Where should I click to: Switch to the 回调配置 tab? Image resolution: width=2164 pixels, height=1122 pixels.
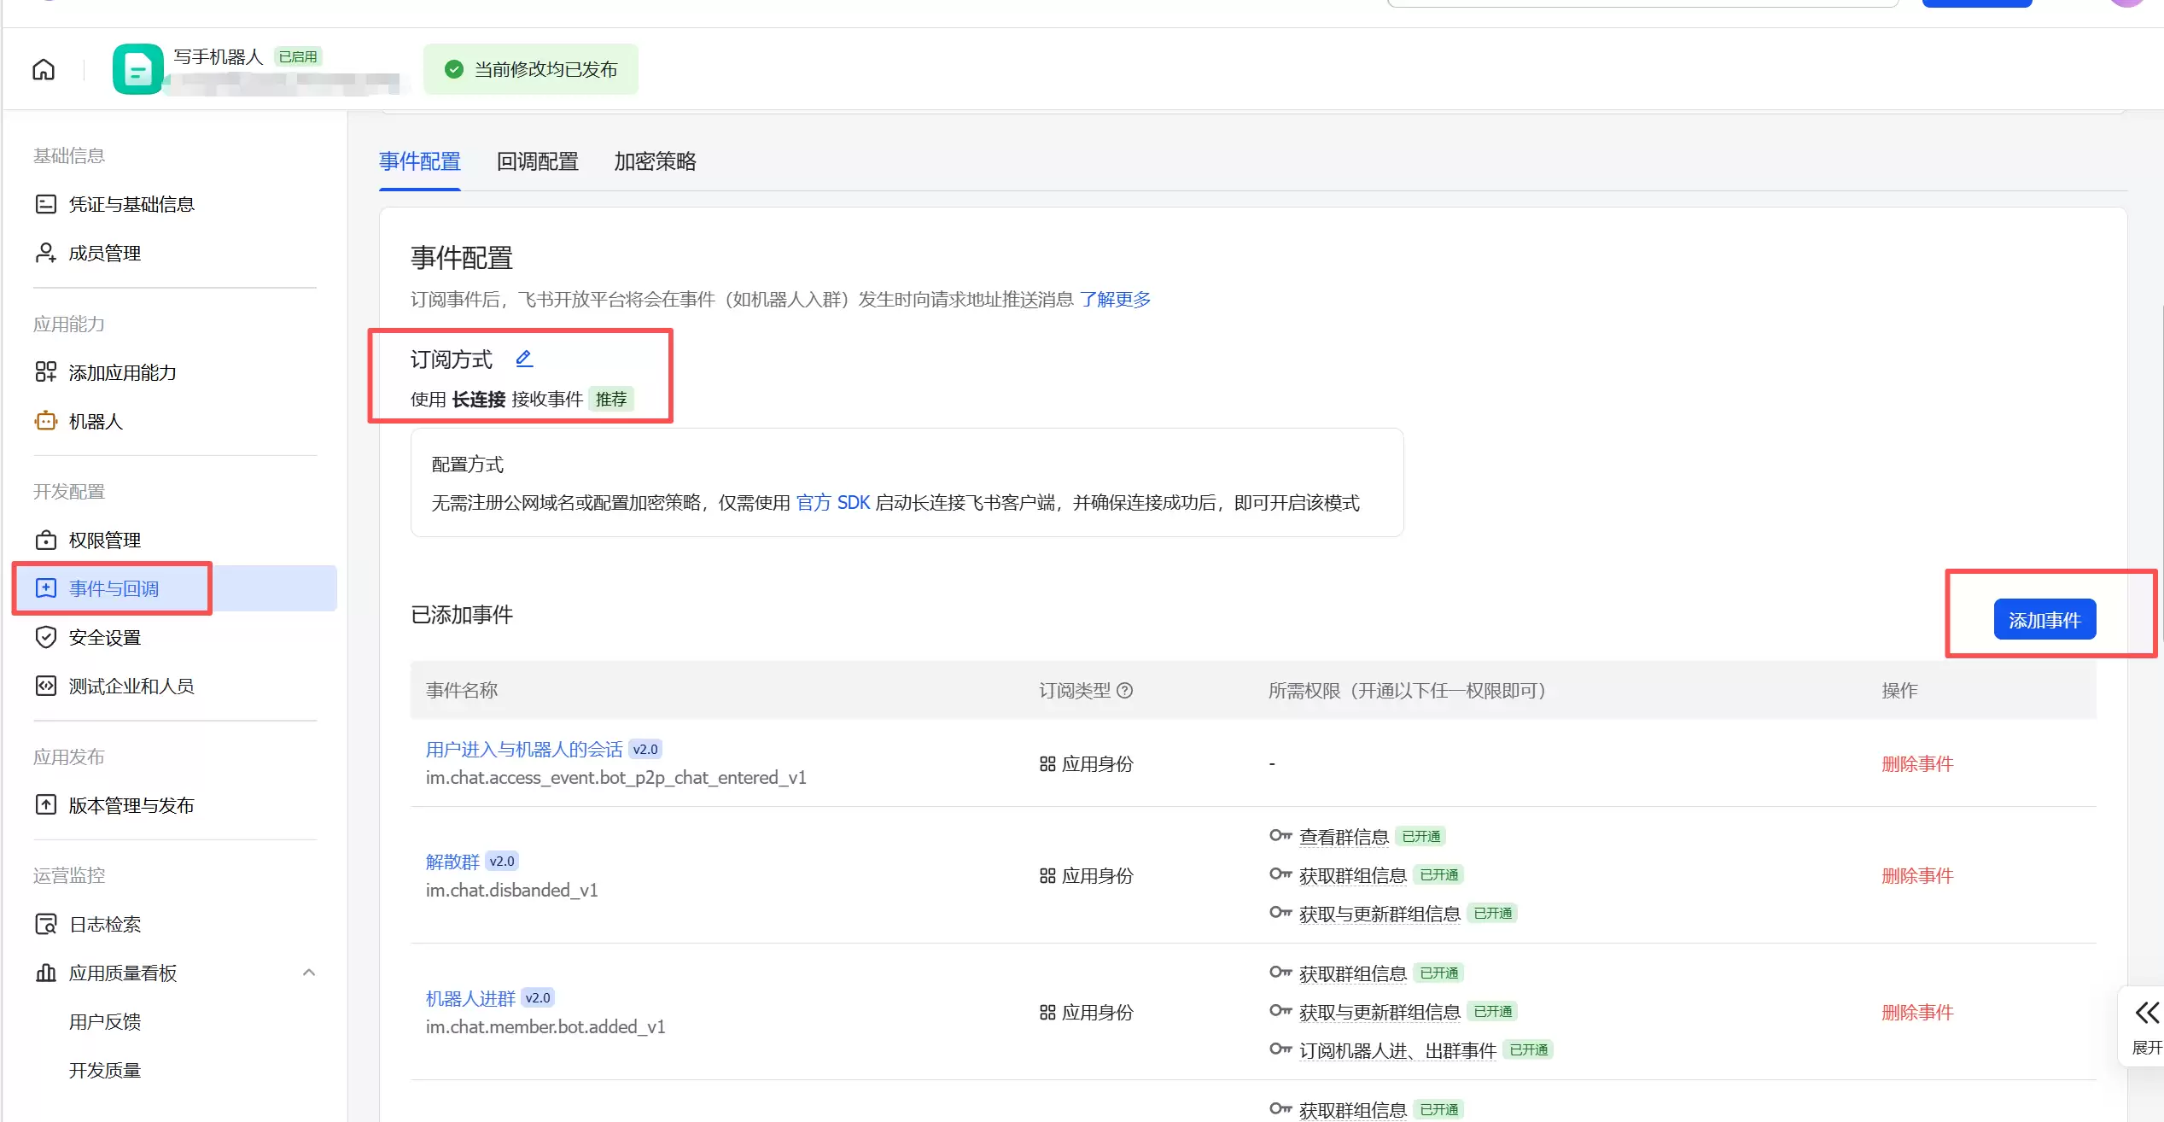[536, 161]
